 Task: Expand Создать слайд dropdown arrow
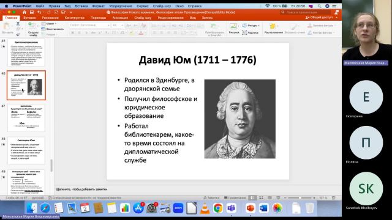[37, 25]
